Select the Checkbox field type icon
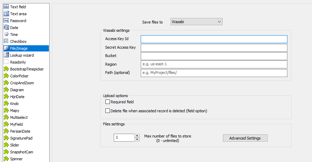Screen dimensions: 312x162 (x=6, y=41)
